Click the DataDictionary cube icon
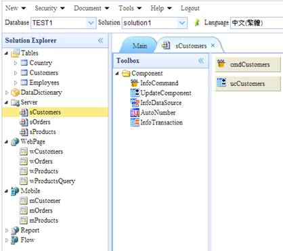This screenshot has width=283, height=251. 16,93
